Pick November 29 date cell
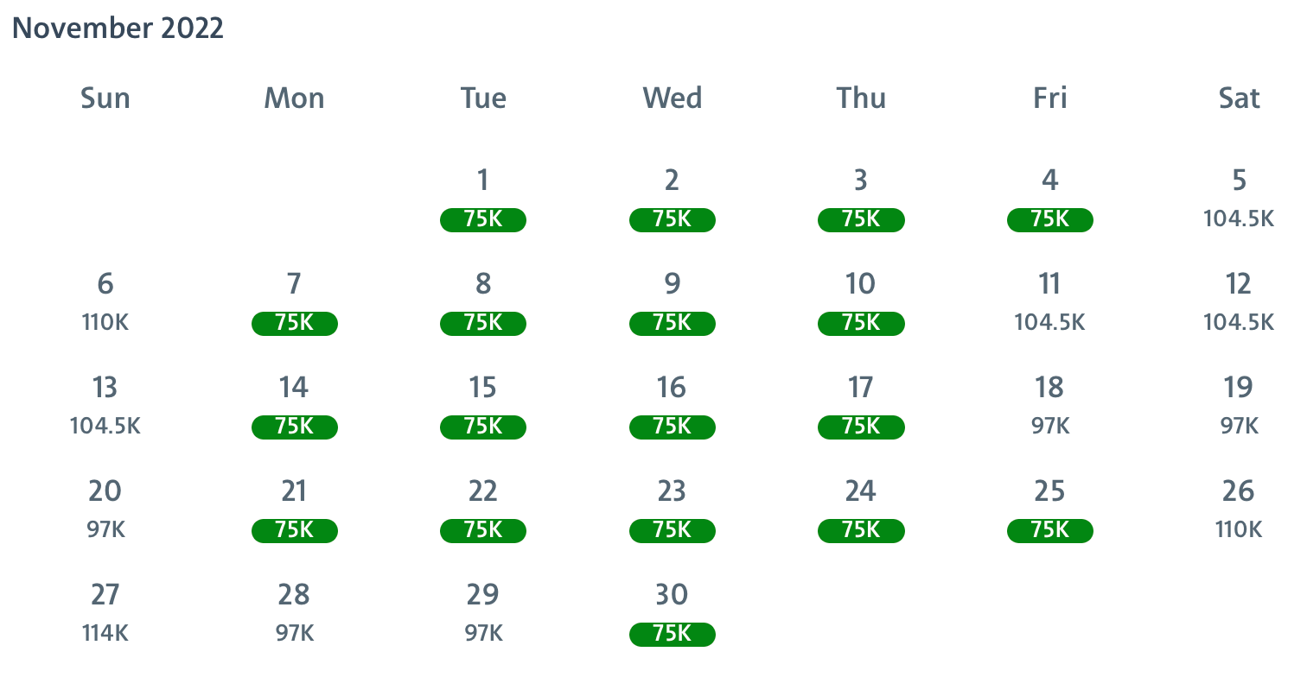 click(482, 611)
